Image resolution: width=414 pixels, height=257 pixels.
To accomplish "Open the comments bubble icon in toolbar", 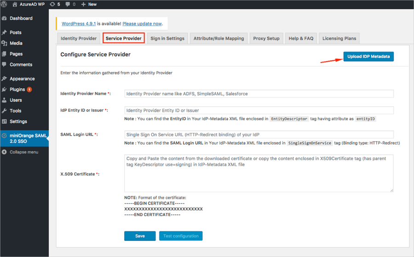I will coord(69,4).
